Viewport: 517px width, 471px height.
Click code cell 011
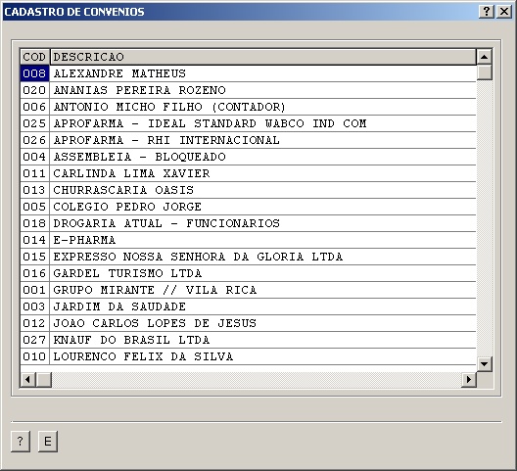pyautogui.click(x=34, y=173)
